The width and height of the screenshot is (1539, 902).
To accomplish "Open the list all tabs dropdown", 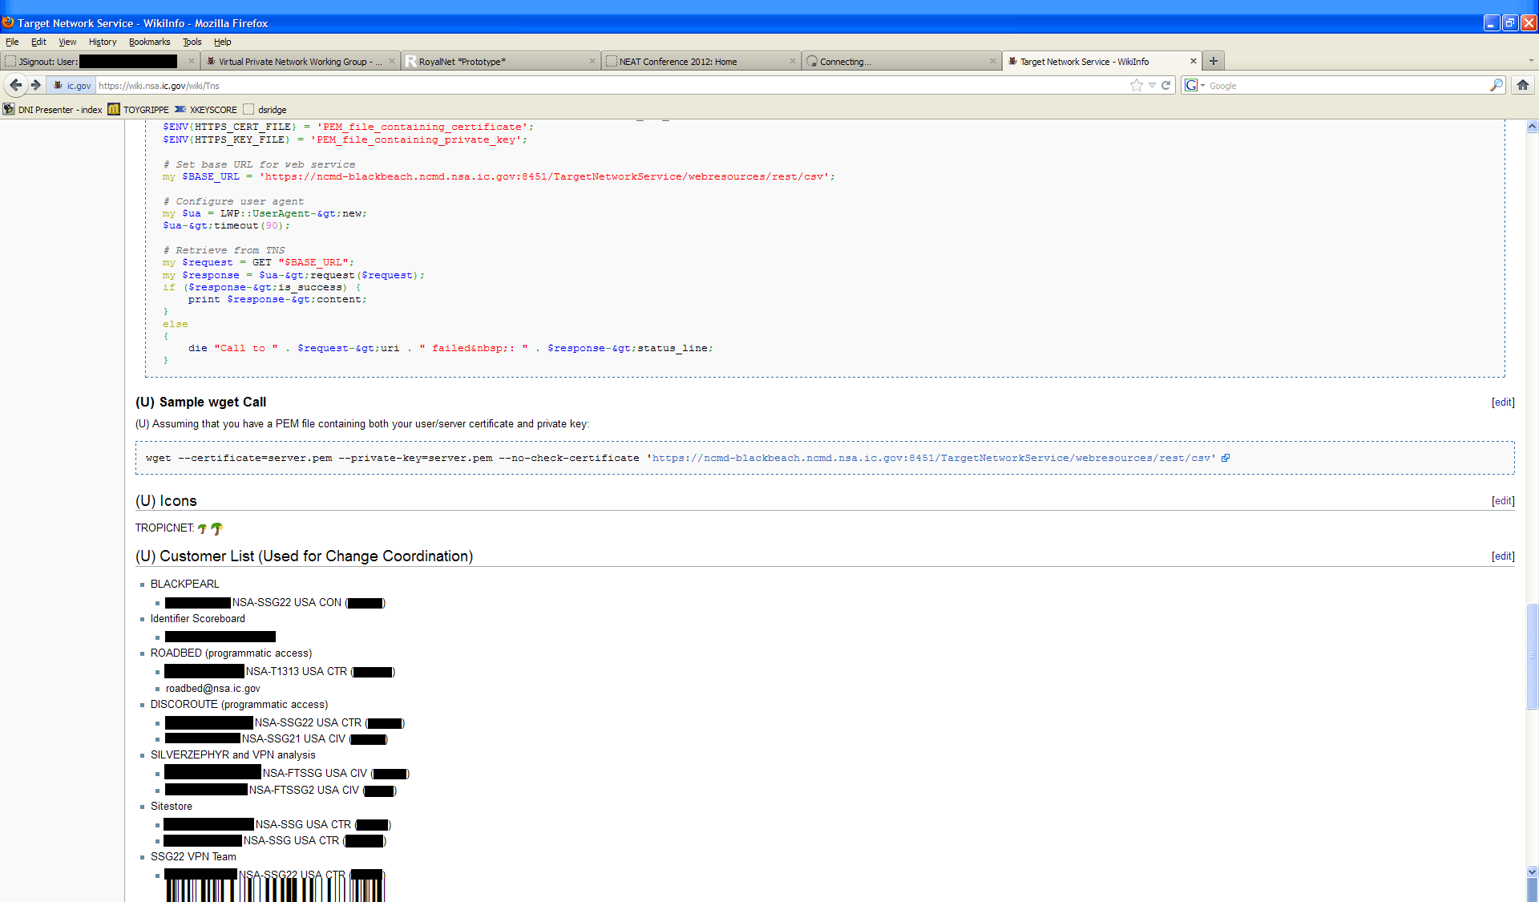I will tap(1531, 61).
